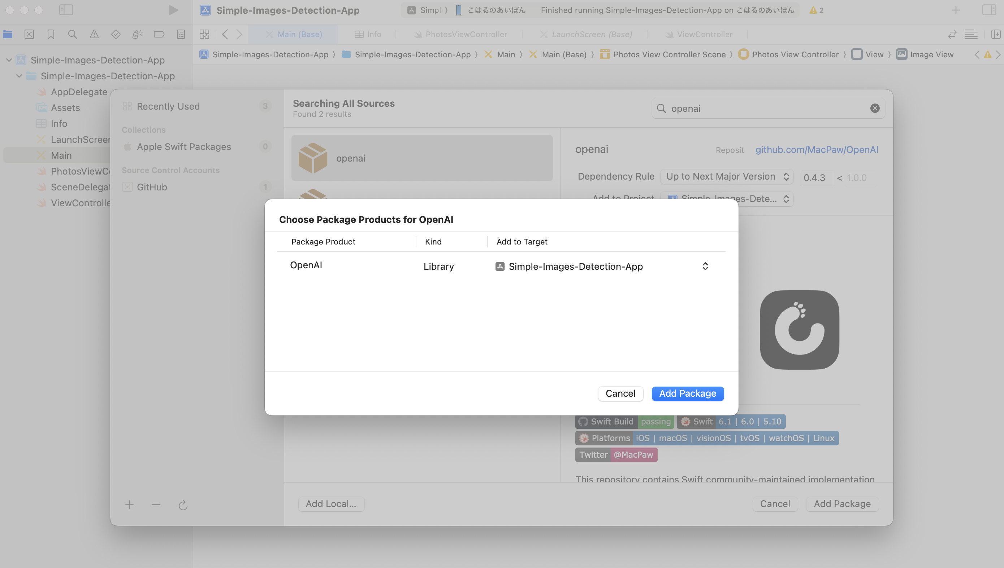This screenshot has width=1004, height=568.
Task: Open the Source Control navigator
Action: [29, 34]
